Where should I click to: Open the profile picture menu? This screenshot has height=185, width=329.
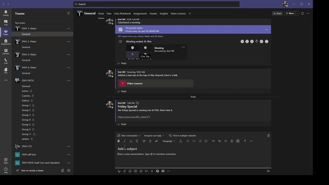click(285, 4)
